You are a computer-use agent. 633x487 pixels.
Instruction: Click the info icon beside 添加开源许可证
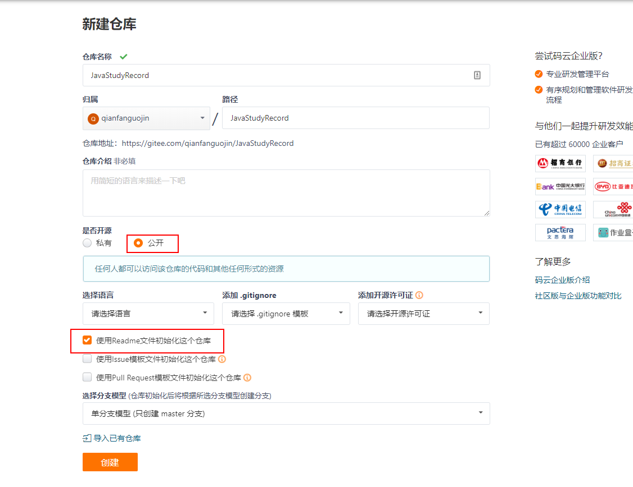(419, 295)
